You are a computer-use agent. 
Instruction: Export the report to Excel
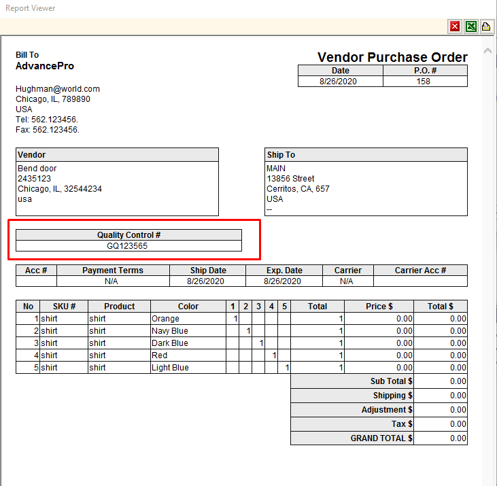[x=470, y=27]
